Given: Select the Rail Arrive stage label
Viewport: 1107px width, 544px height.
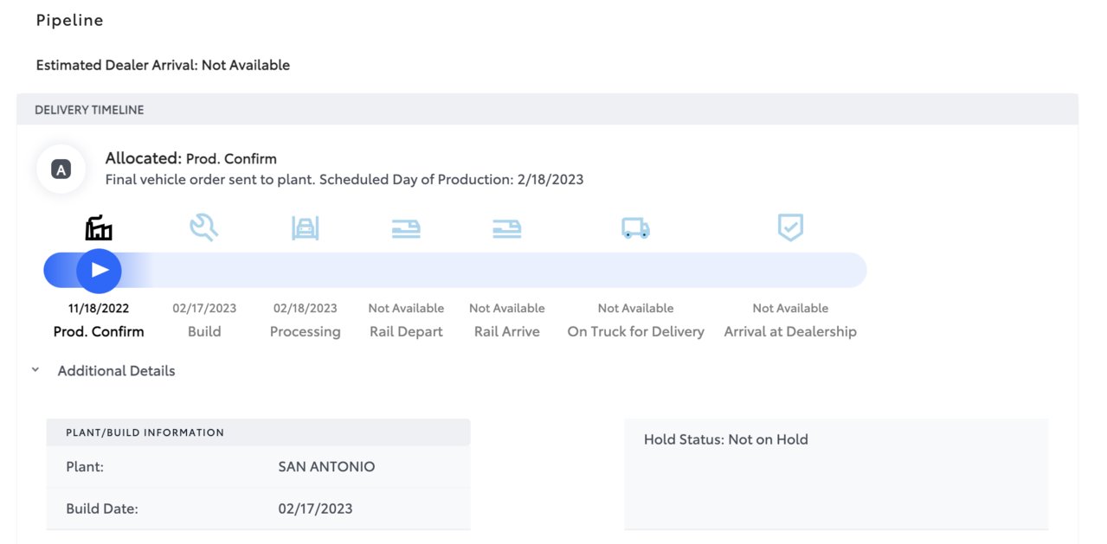Looking at the screenshot, I should [x=507, y=331].
